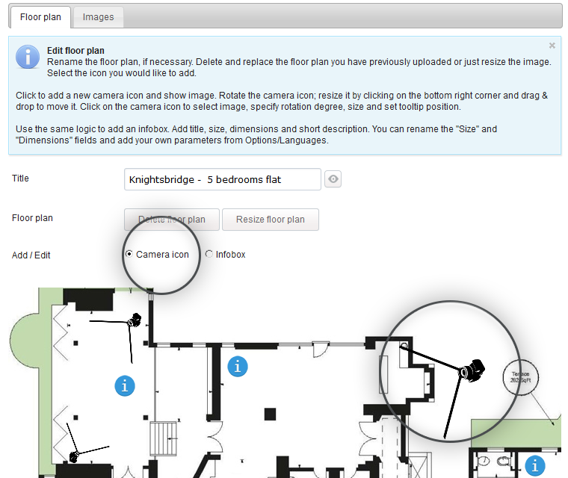Image resolution: width=568 pixels, height=478 pixels.
Task: Open the infobox marker near bathroom
Action: [x=535, y=466]
